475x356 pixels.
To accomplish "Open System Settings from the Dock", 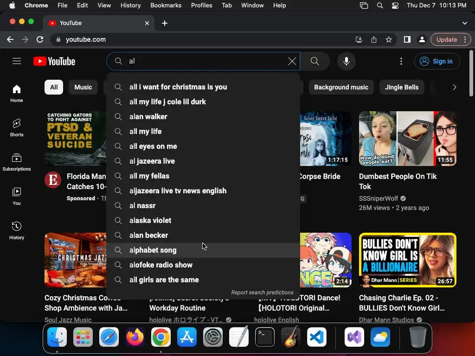I will coord(212,337).
